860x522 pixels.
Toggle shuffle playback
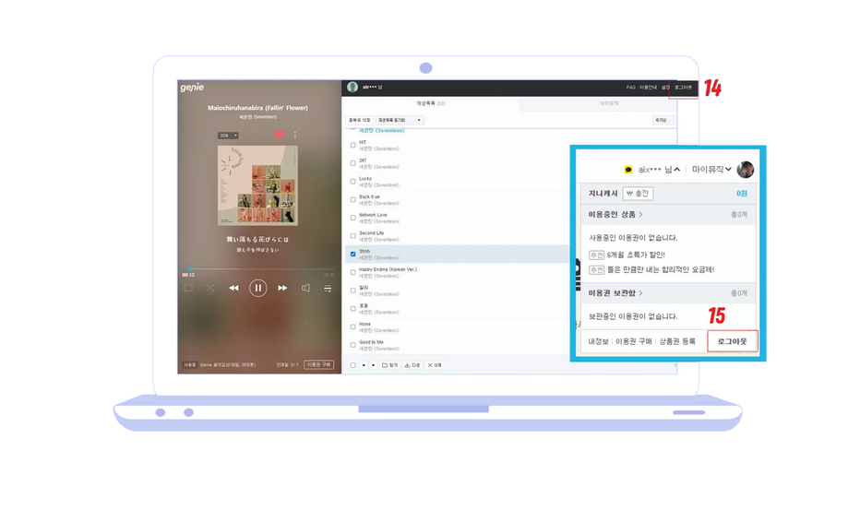click(210, 288)
